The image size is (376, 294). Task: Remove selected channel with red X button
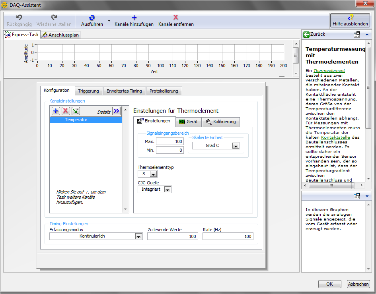pyautogui.click(x=66, y=111)
